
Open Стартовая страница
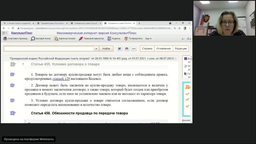(16, 38)
